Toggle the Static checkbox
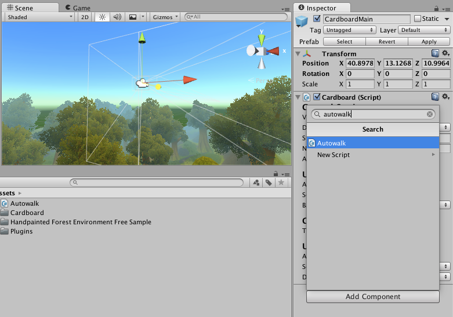453x317 pixels. (417, 19)
